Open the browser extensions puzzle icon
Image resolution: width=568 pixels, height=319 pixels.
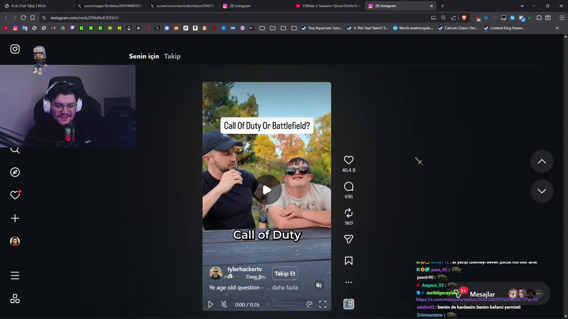point(539,18)
